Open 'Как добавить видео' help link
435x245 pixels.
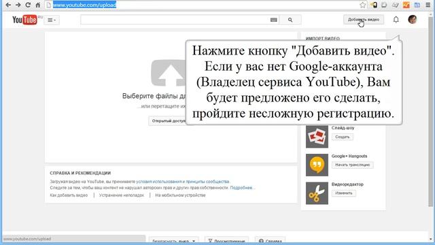69,195
